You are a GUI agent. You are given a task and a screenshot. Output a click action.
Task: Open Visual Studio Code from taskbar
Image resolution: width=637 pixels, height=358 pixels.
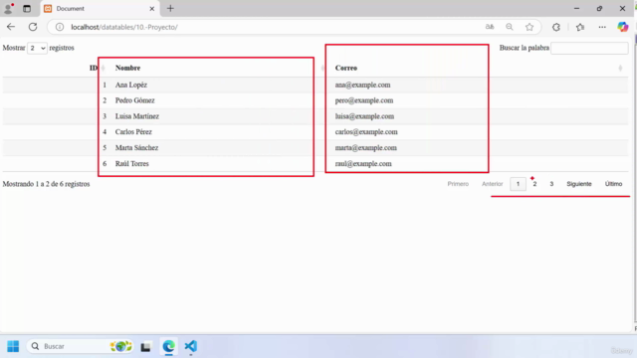point(191,346)
